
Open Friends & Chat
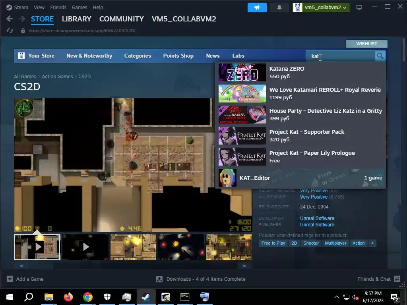(x=379, y=279)
